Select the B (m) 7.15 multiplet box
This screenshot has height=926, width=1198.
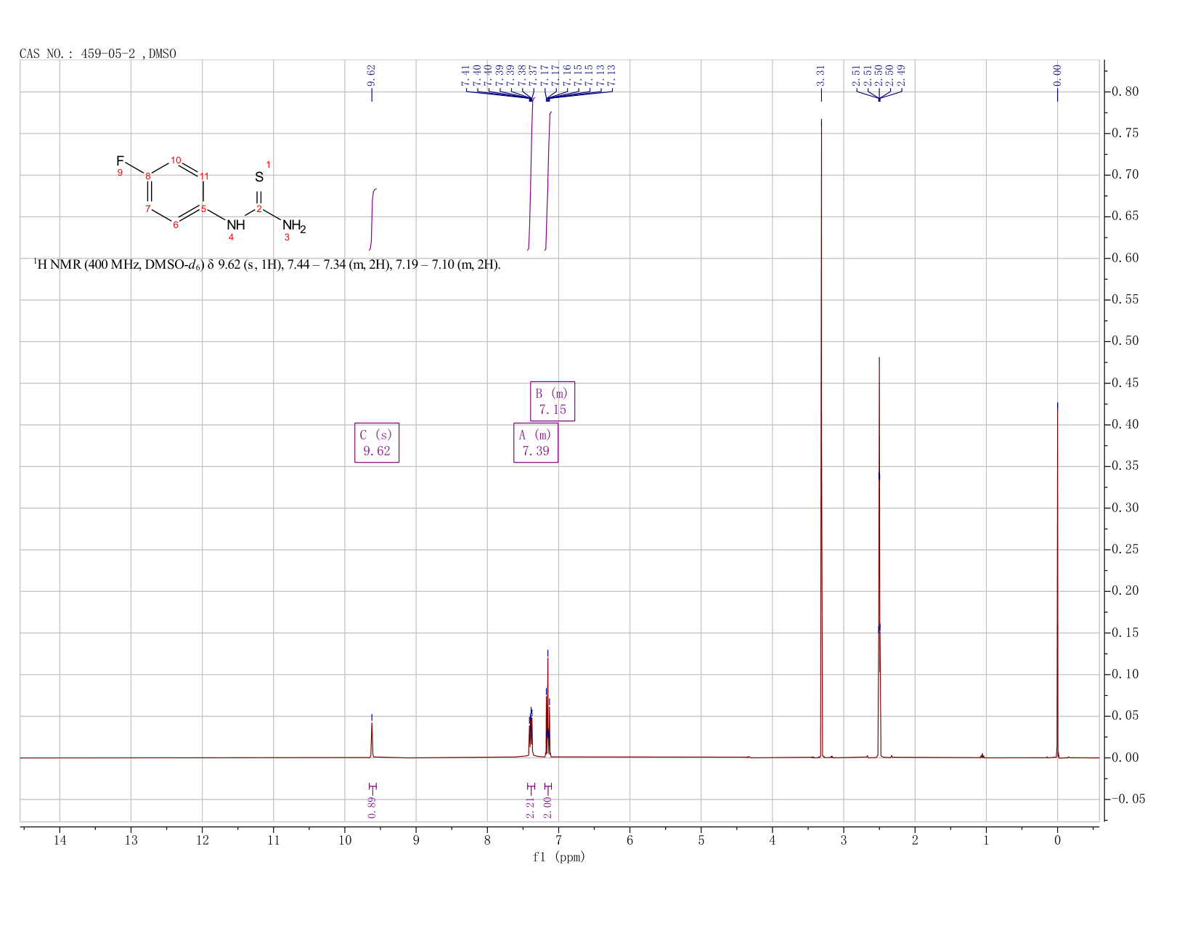coord(553,401)
